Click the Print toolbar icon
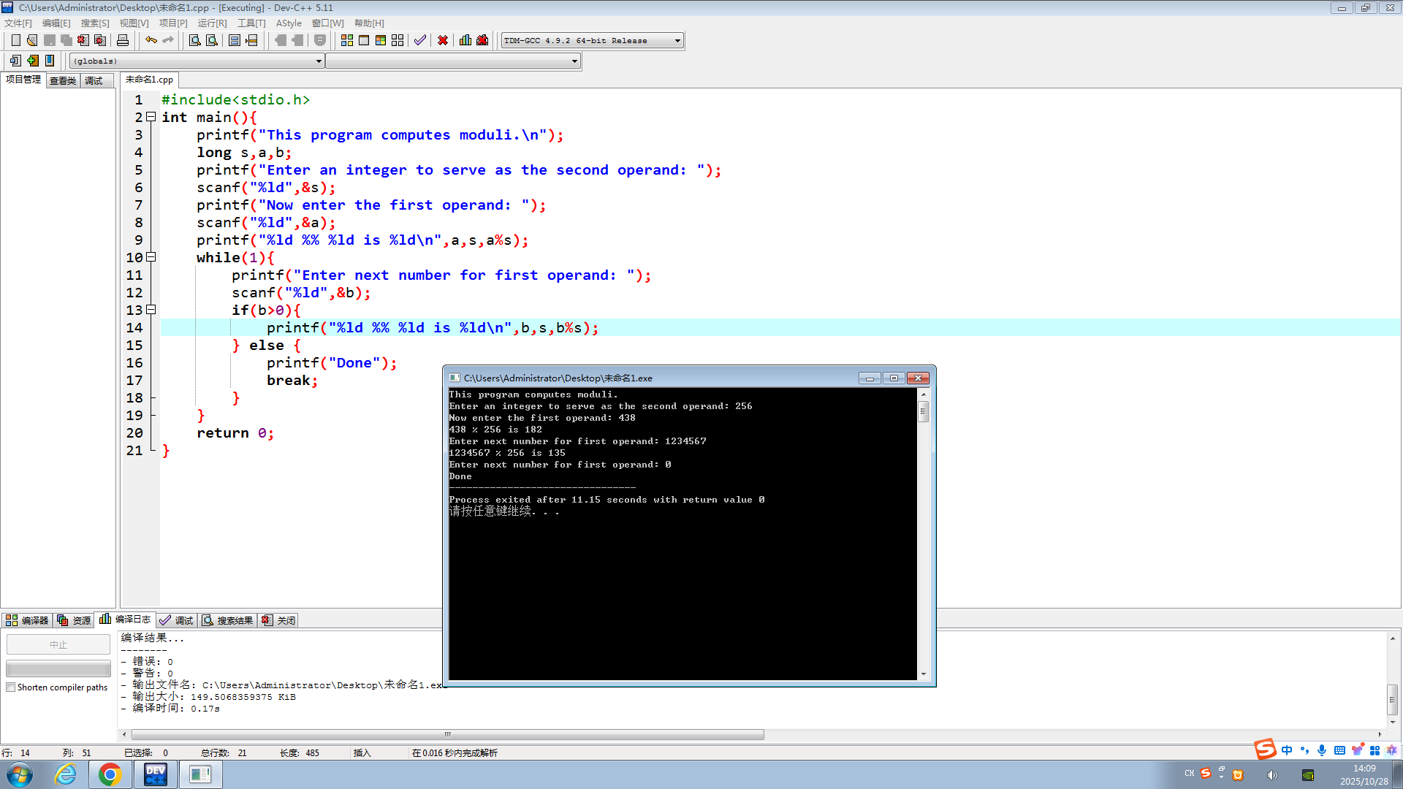 click(123, 40)
